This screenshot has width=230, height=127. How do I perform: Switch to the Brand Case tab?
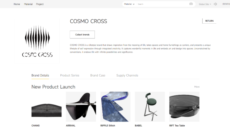point(98,76)
